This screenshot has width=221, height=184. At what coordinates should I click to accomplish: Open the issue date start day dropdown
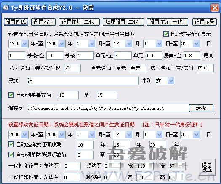pyautogui.click(x=159, y=135)
